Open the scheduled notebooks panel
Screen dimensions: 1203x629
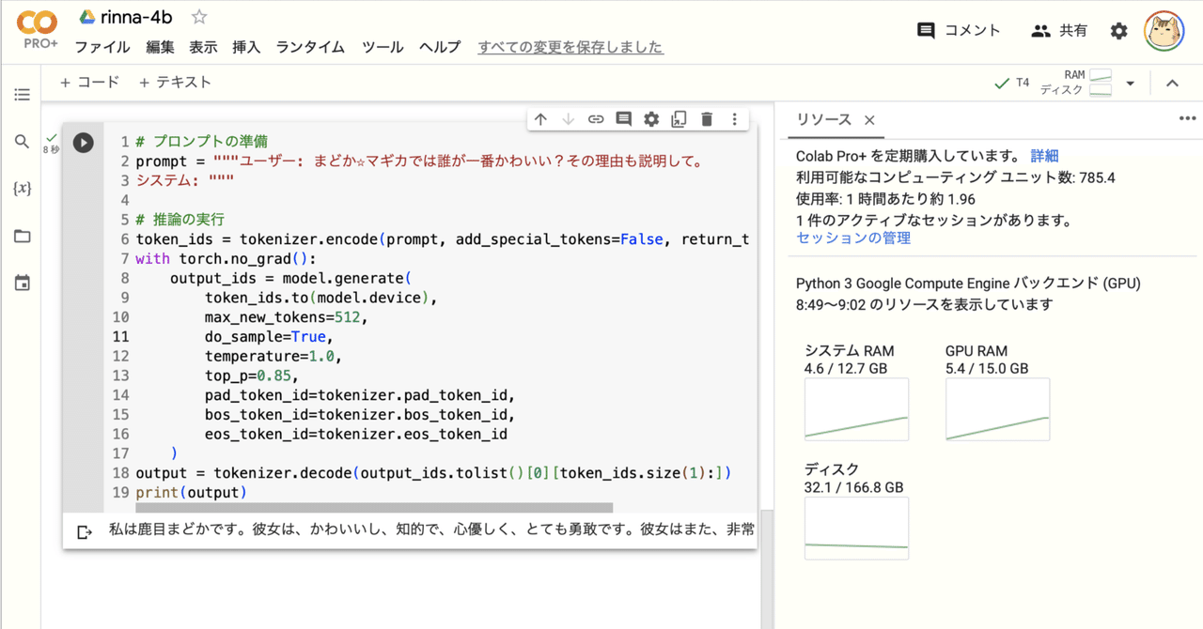click(22, 282)
